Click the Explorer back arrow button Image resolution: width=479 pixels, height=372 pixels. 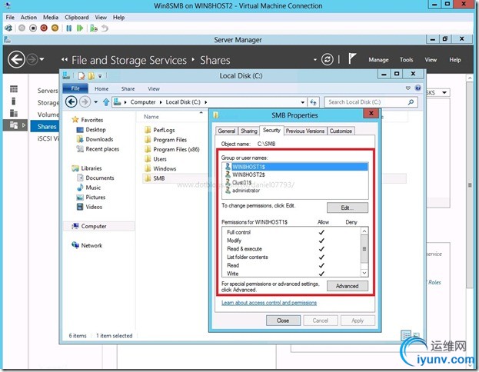coord(72,101)
